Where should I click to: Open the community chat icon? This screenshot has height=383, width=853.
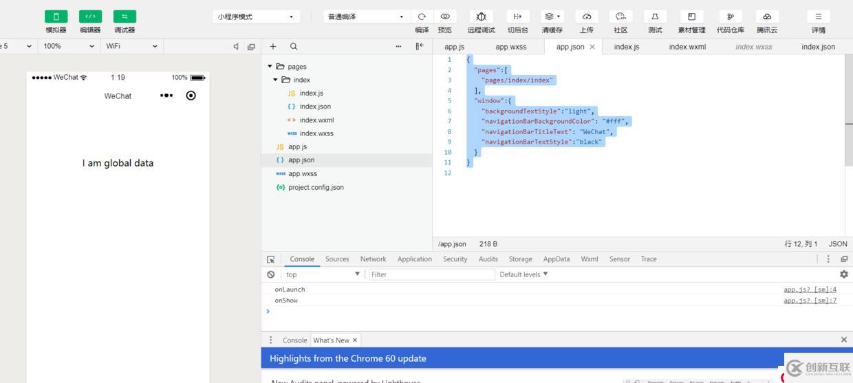click(x=620, y=17)
